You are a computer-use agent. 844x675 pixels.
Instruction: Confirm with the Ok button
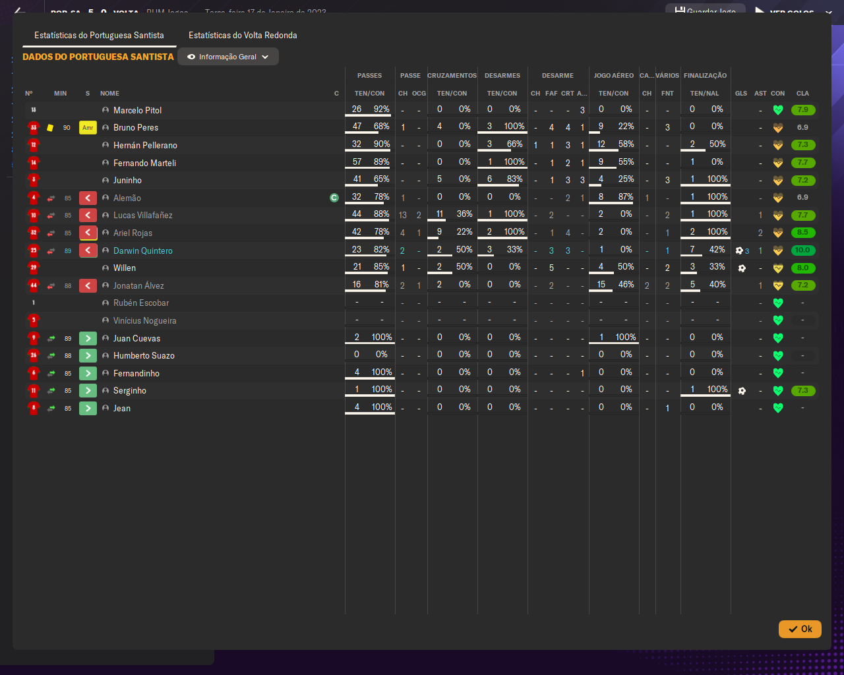point(800,629)
